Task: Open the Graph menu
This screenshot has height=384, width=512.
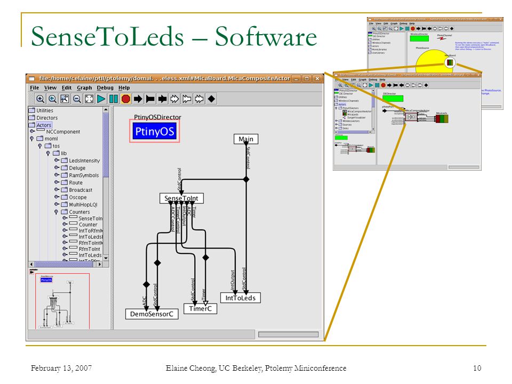Action: tap(84, 88)
